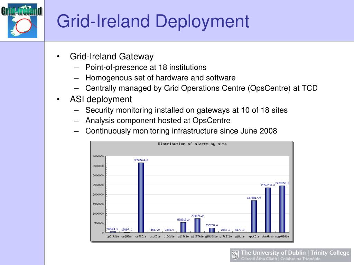Click the value label 238268.0
Viewport: 354px width, 265px height.
212,225
